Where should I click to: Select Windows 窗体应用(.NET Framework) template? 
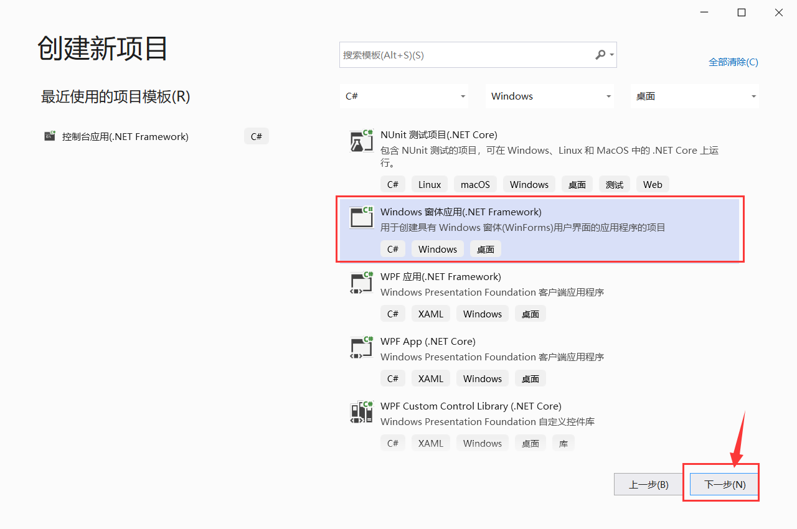539,230
